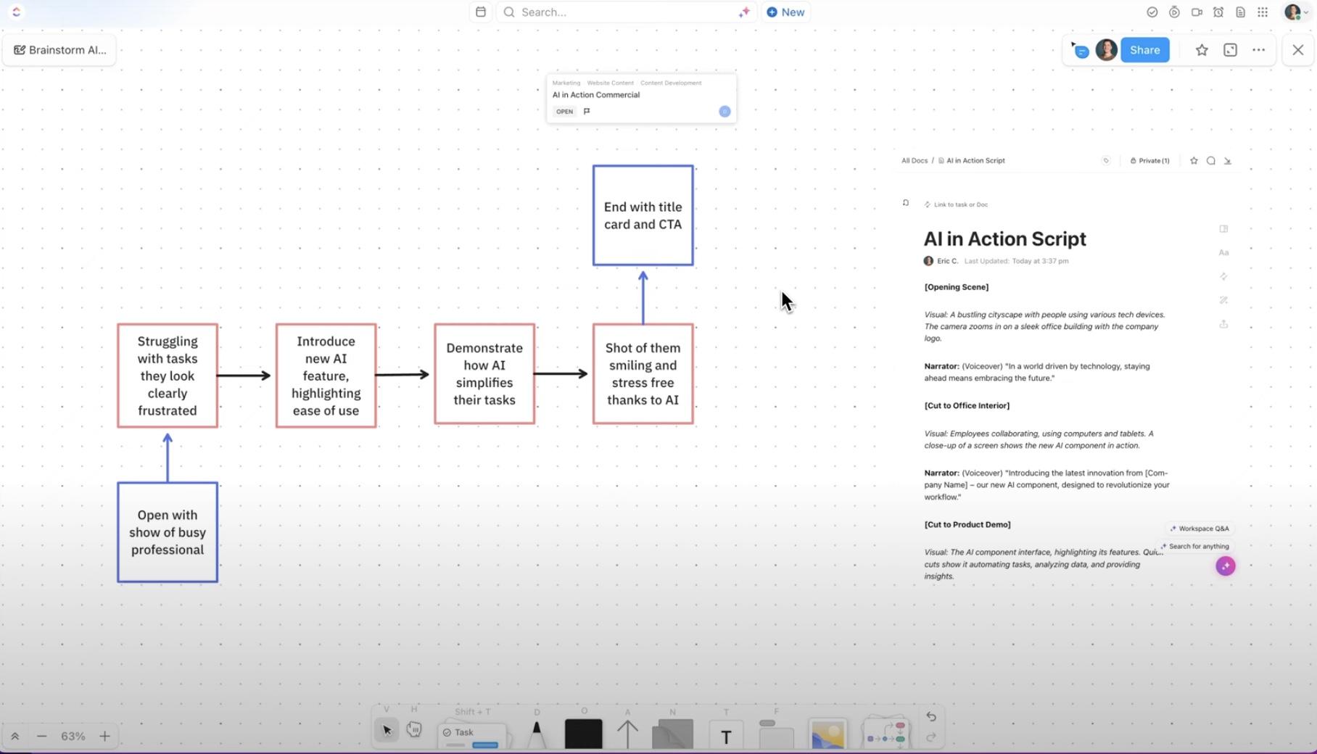Screen dimensions: 1317x754
Task: Click the Share button
Action: 1144,50
